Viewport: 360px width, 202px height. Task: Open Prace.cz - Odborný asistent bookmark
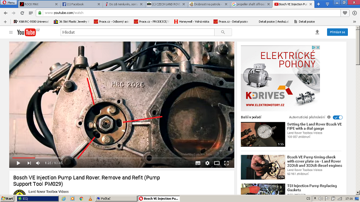112,22
